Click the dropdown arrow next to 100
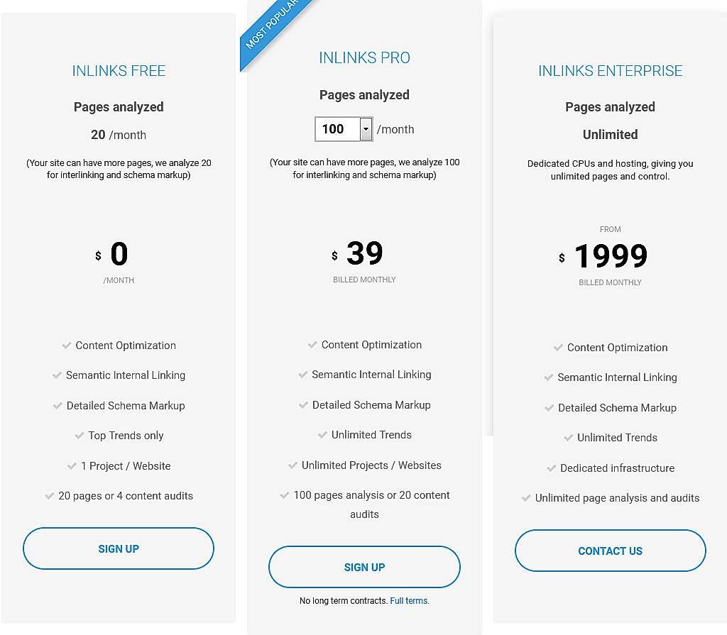This screenshot has height=635, width=727. click(366, 129)
